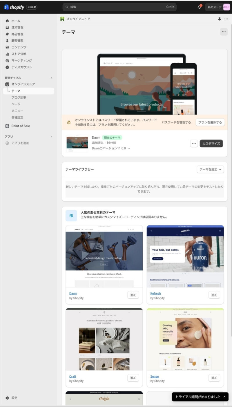Click the pin icon in the header
The width and height of the screenshot is (232, 407).
pos(219,19)
